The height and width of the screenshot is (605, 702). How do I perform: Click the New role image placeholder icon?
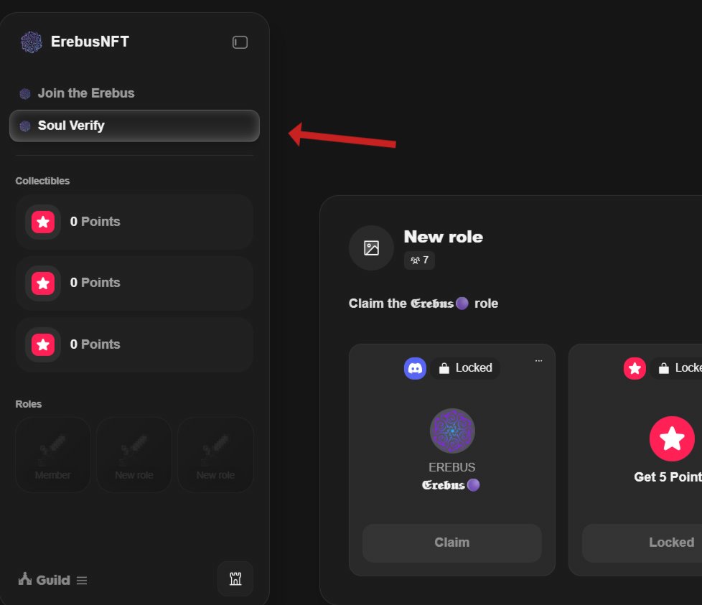click(x=371, y=248)
